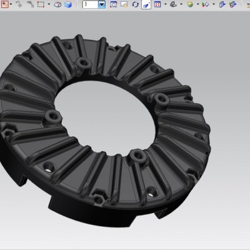Click the Rotate view icon
Viewport: 250px width, 250px height.
[135, 4]
